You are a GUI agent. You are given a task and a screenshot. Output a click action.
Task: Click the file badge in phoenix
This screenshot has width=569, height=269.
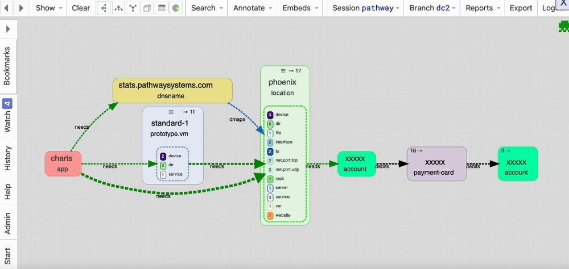[x=270, y=133]
